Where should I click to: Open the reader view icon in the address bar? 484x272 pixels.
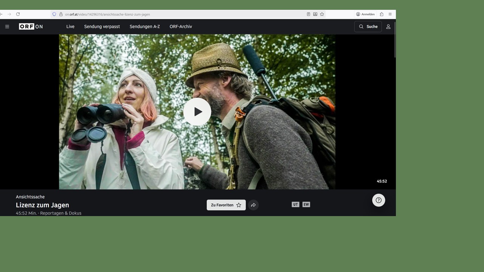[308, 14]
